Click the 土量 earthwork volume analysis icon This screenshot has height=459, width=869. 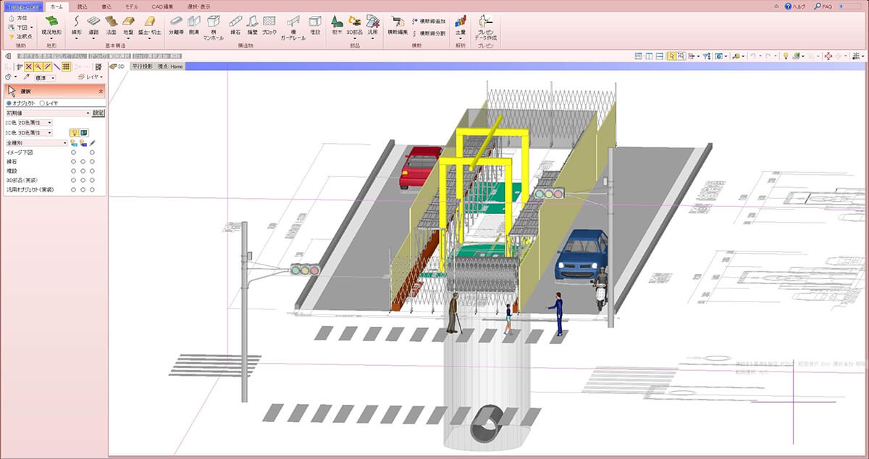pos(461,25)
